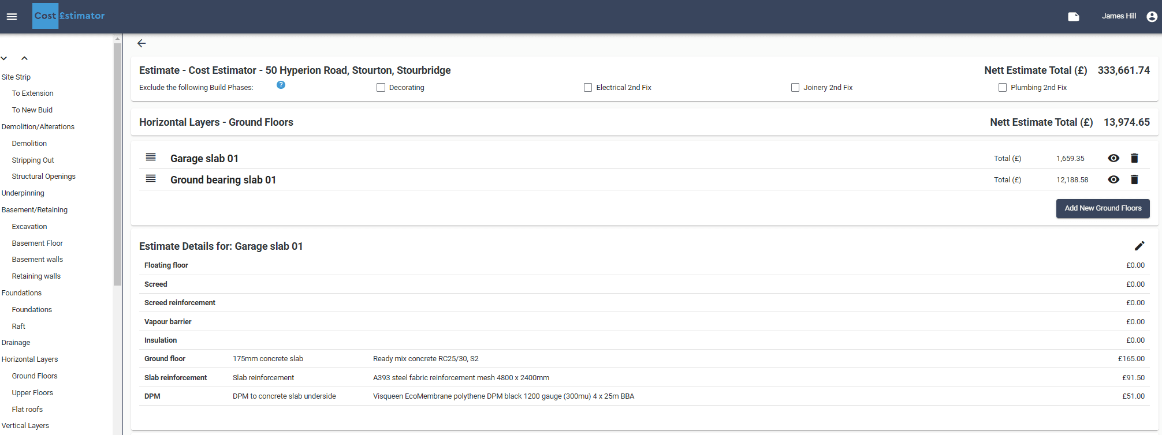Edit Garage slab 01 estimate details
The height and width of the screenshot is (435, 1162).
(1139, 246)
